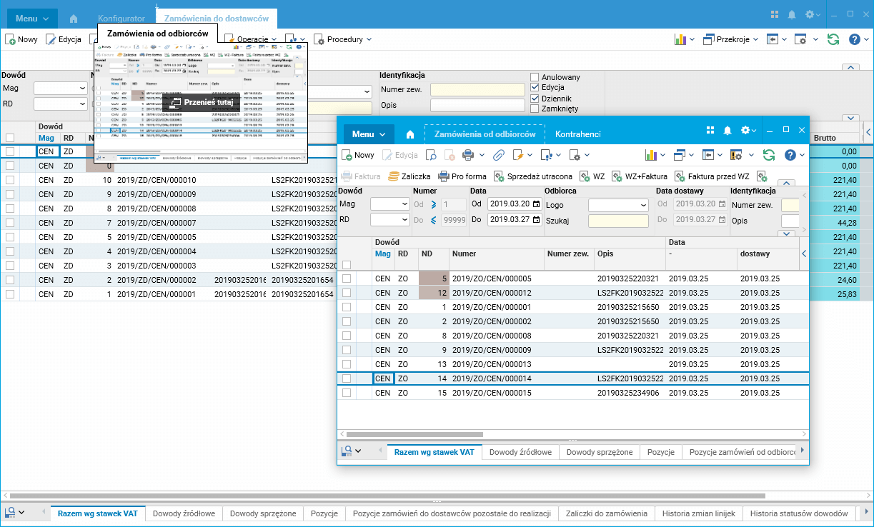Viewport: 874px width, 527px height.
Task: Click Pro forma printer button
Action: (x=462, y=176)
